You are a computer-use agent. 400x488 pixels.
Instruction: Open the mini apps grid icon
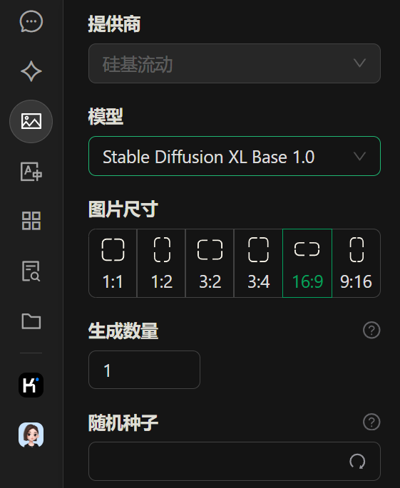coord(31,221)
